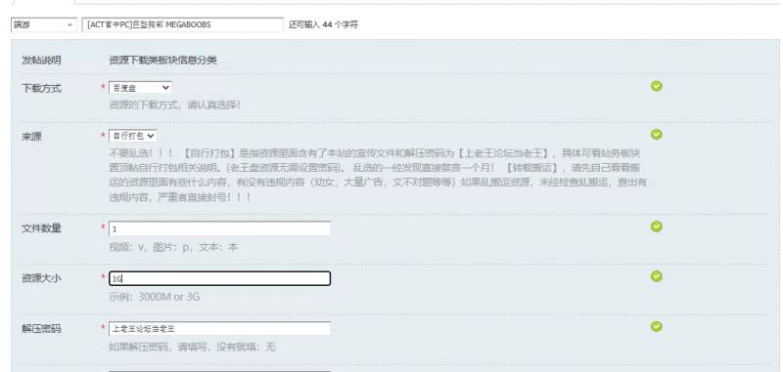The height and width of the screenshot is (372, 783).
Task: Click the 解压密码 label
Action: pos(41,329)
